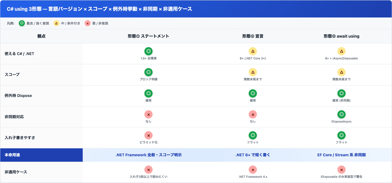This screenshot has height=183, width=392.
Task: Click the yellow triangle icon in the legend
Action: point(57,23)
